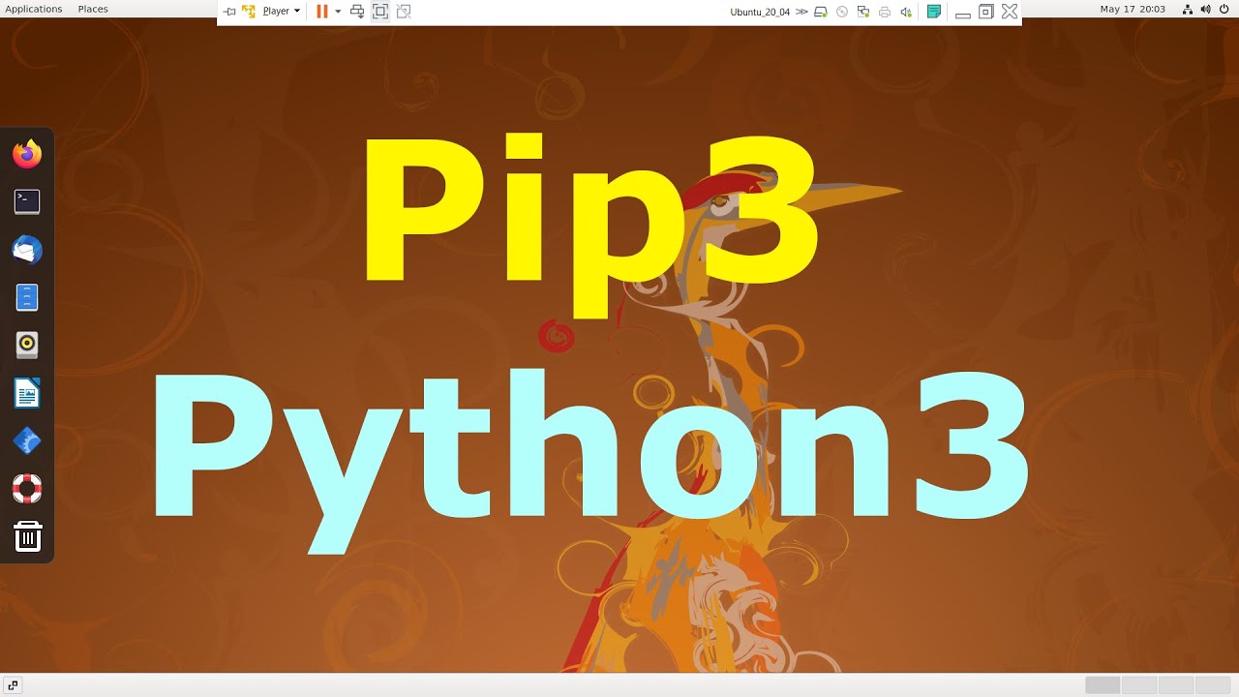Open the Places menu
The width and height of the screenshot is (1239, 697).
(93, 9)
